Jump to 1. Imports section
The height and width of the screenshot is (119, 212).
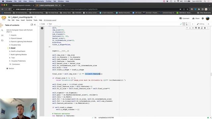click(x=13, y=35)
